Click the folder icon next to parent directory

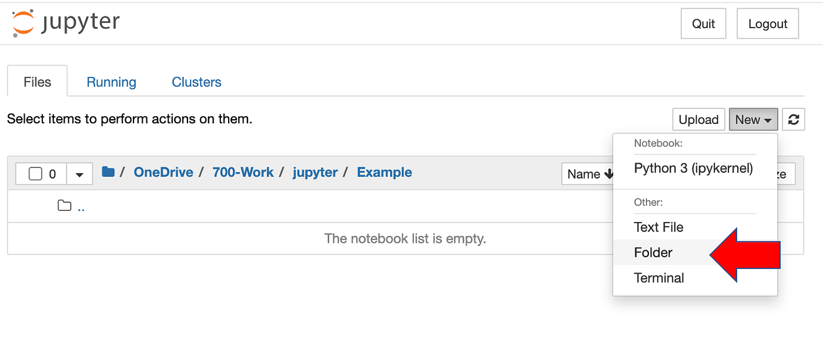[x=65, y=206]
